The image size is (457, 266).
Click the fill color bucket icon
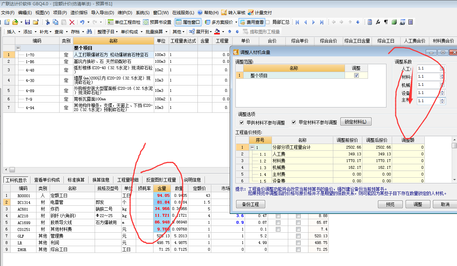tap(217, 32)
